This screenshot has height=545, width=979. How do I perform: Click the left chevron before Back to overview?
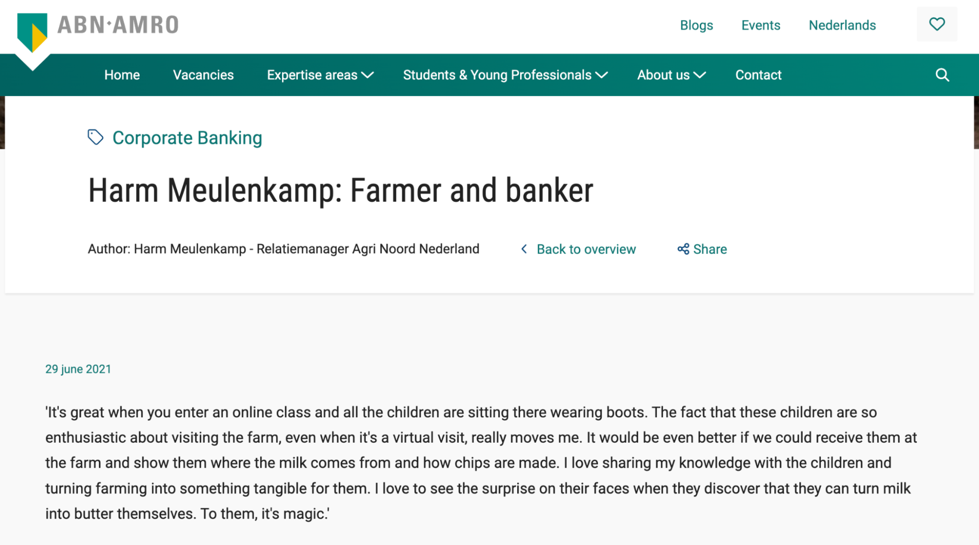point(524,249)
